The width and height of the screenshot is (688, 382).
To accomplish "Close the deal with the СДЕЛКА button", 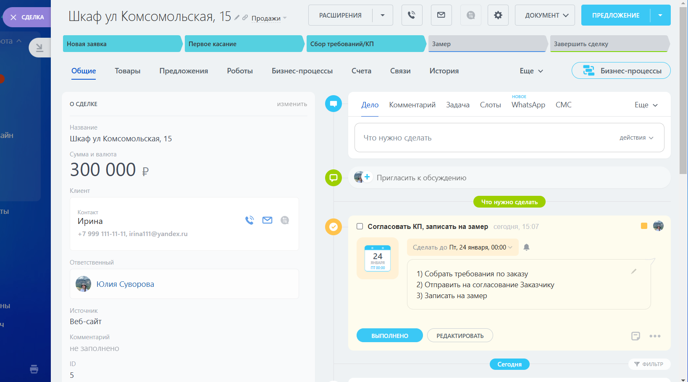I will tap(27, 17).
